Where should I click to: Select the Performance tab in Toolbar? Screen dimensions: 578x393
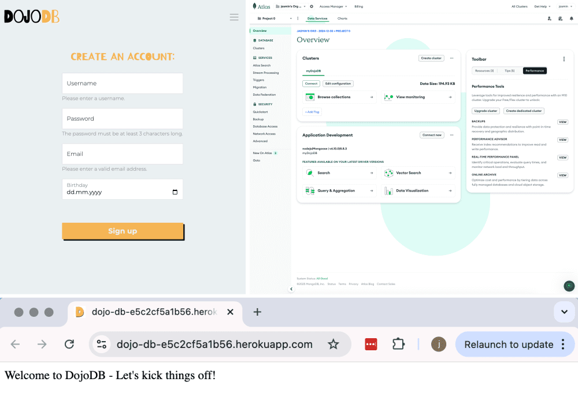click(535, 70)
